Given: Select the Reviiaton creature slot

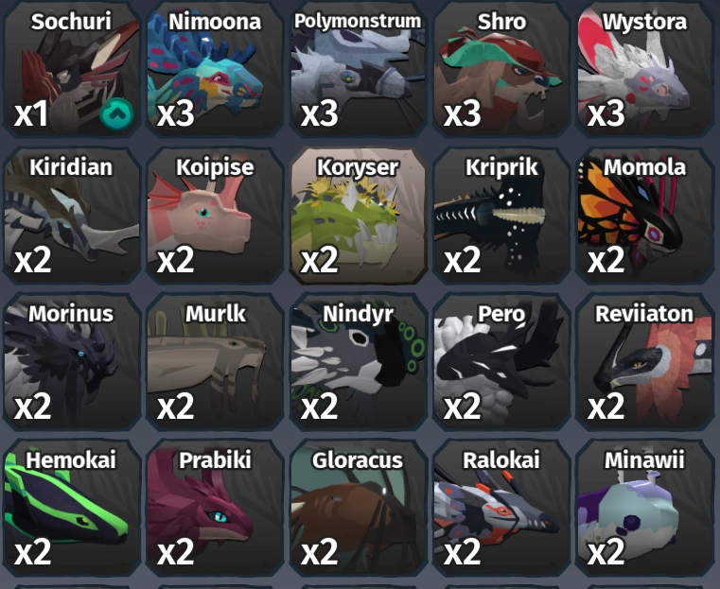Looking at the screenshot, I should 644,361.
